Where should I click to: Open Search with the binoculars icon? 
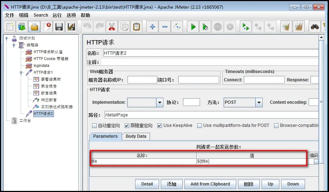(315, 27)
